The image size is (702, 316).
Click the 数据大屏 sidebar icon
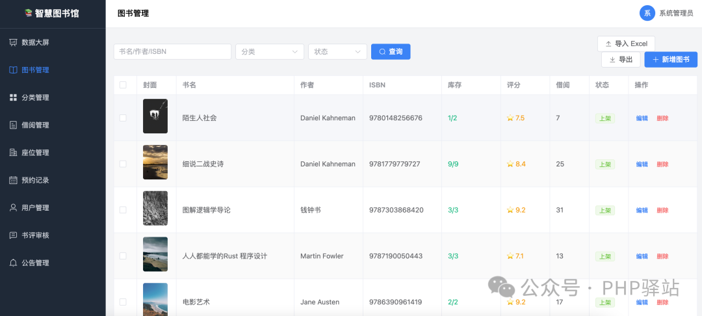click(14, 42)
